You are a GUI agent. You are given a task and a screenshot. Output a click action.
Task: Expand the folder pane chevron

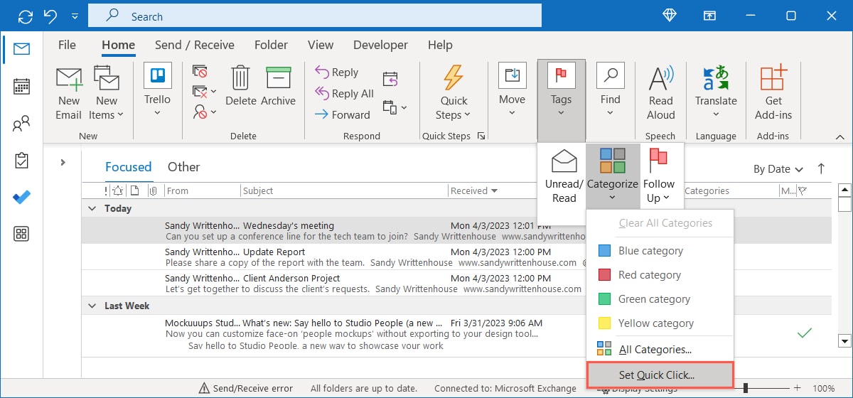(63, 162)
